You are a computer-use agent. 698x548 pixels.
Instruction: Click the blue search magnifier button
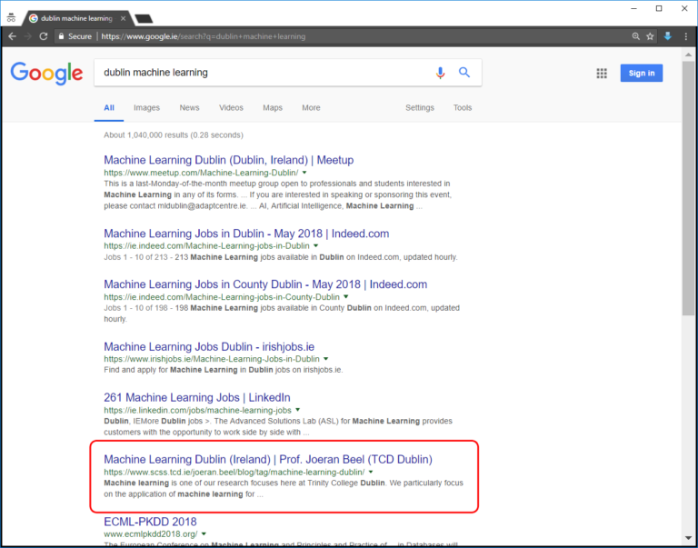464,72
